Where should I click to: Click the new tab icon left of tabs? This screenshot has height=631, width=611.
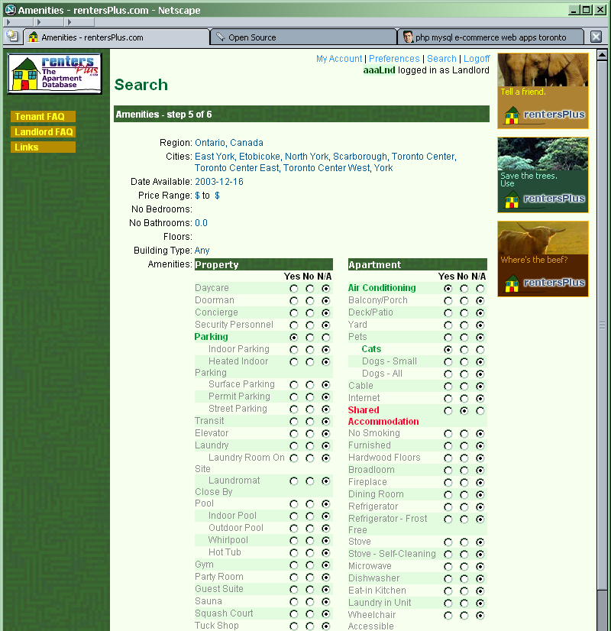click(11, 36)
